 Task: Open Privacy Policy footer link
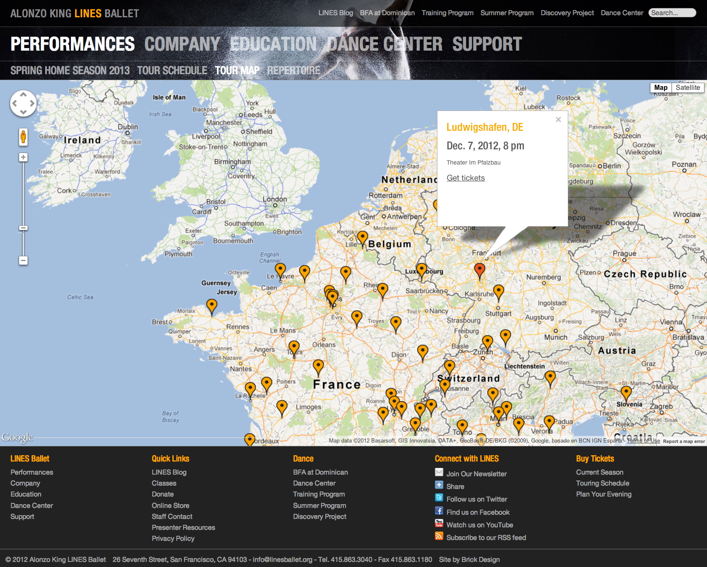(173, 538)
